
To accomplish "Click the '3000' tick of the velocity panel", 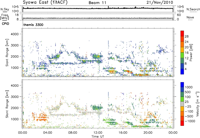I will pos(15,97).
